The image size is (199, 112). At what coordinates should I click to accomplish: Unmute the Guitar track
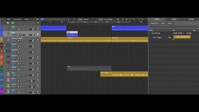point(18,69)
